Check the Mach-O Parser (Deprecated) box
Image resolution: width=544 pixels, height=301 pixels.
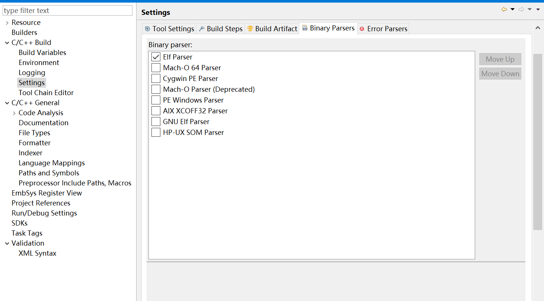point(156,89)
